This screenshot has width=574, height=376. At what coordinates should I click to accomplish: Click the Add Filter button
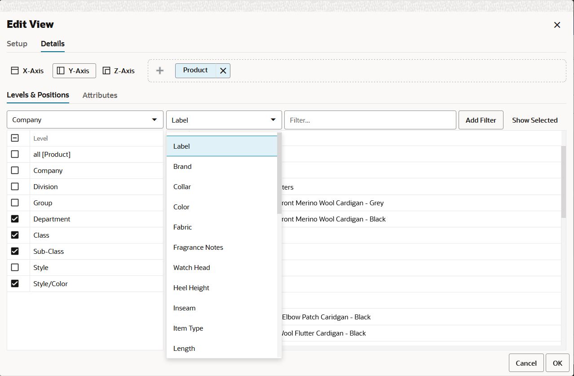[481, 120]
